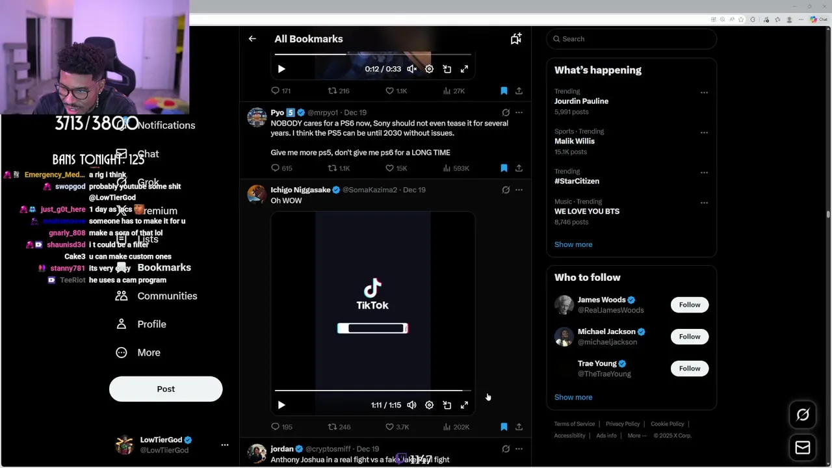Open more options on jordan's post
The image size is (832, 468).
point(519,449)
